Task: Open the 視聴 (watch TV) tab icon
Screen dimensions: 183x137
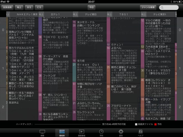Action: point(42,132)
